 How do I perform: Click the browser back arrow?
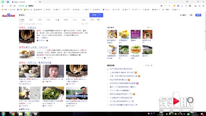[x=3, y=6]
